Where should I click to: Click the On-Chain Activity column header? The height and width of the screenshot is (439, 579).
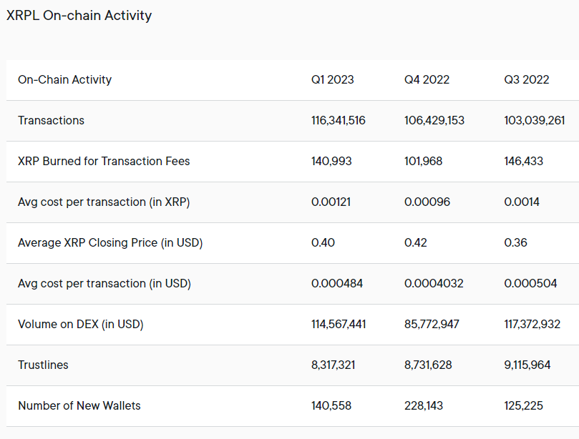click(64, 79)
